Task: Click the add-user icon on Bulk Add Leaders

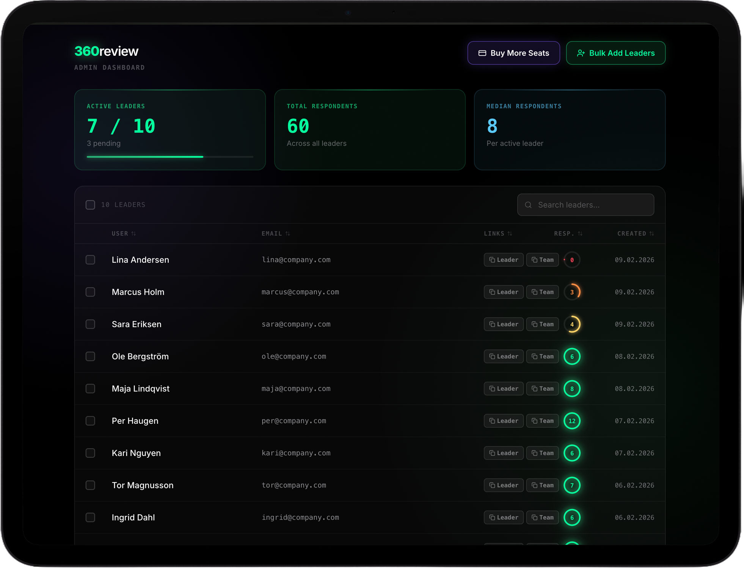Action: pos(581,53)
